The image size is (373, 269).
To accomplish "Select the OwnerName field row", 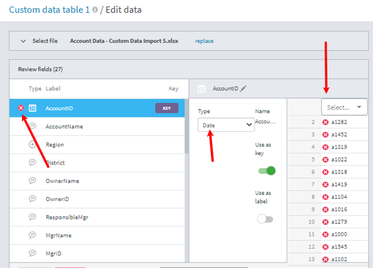I will tap(97, 181).
